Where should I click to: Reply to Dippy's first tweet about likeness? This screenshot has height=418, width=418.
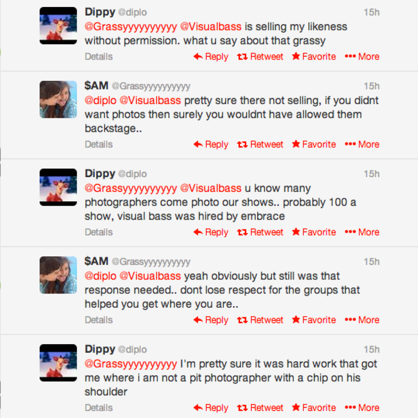point(211,57)
